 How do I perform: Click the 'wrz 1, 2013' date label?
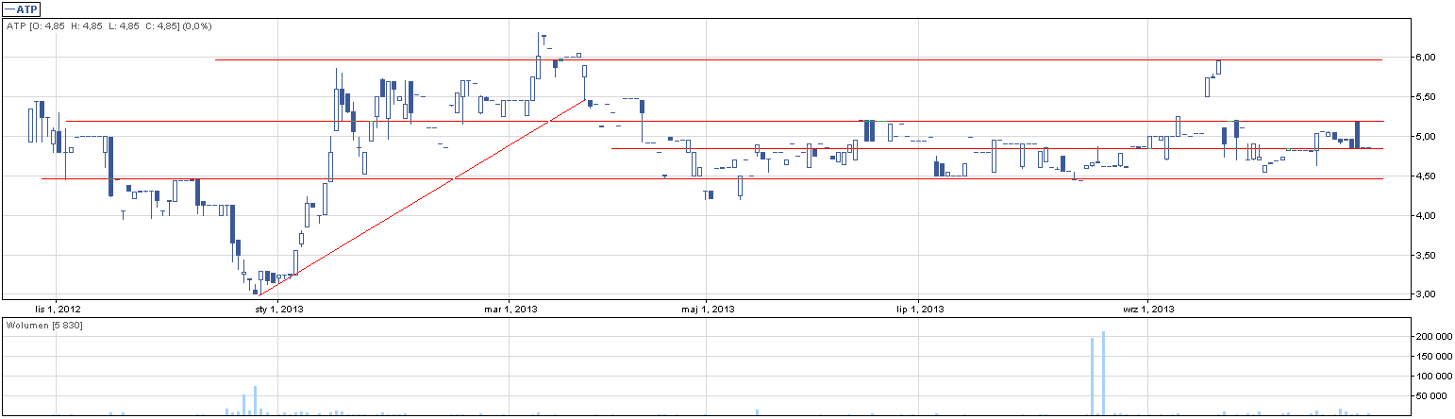pyautogui.click(x=1148, y=309)
